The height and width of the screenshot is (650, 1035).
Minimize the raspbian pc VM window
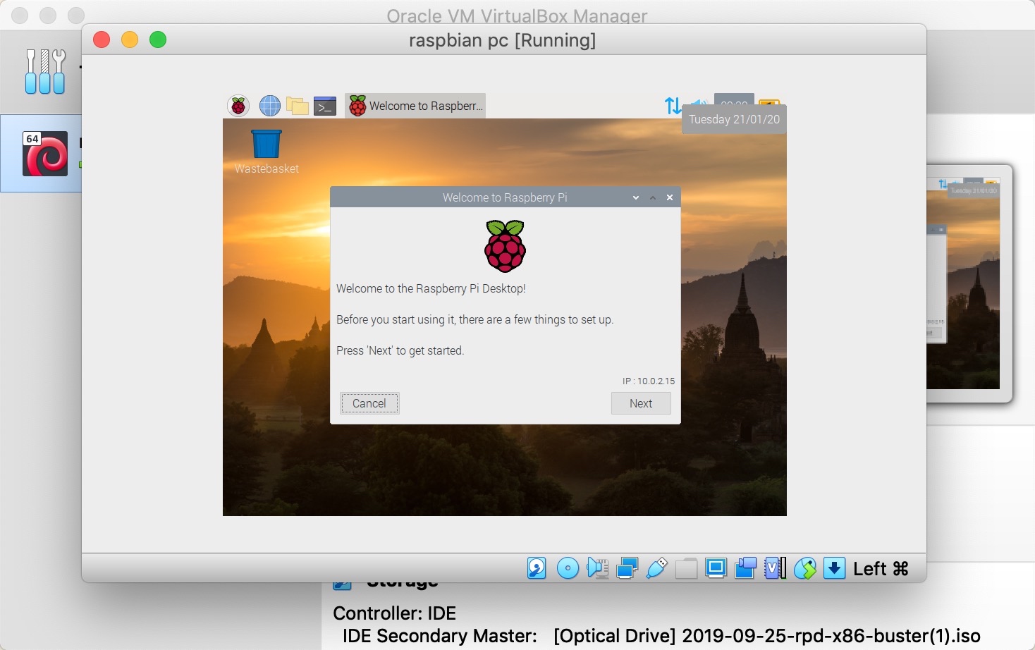click(x=130, y=40)
